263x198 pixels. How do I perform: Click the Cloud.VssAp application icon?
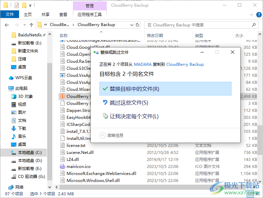pos(62,75)
